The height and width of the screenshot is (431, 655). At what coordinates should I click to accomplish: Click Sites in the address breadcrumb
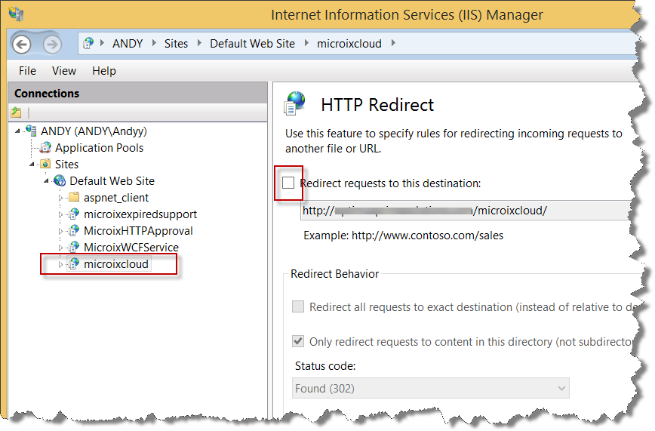176,44
